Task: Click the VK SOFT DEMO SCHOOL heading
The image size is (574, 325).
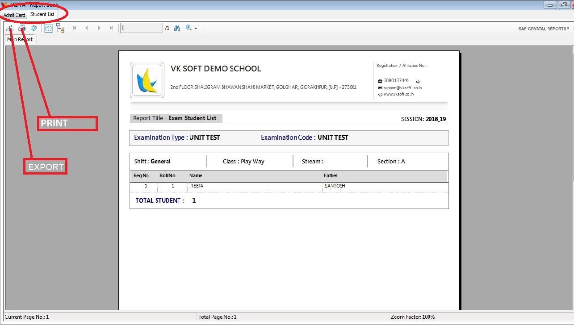Action: (216, 69)
